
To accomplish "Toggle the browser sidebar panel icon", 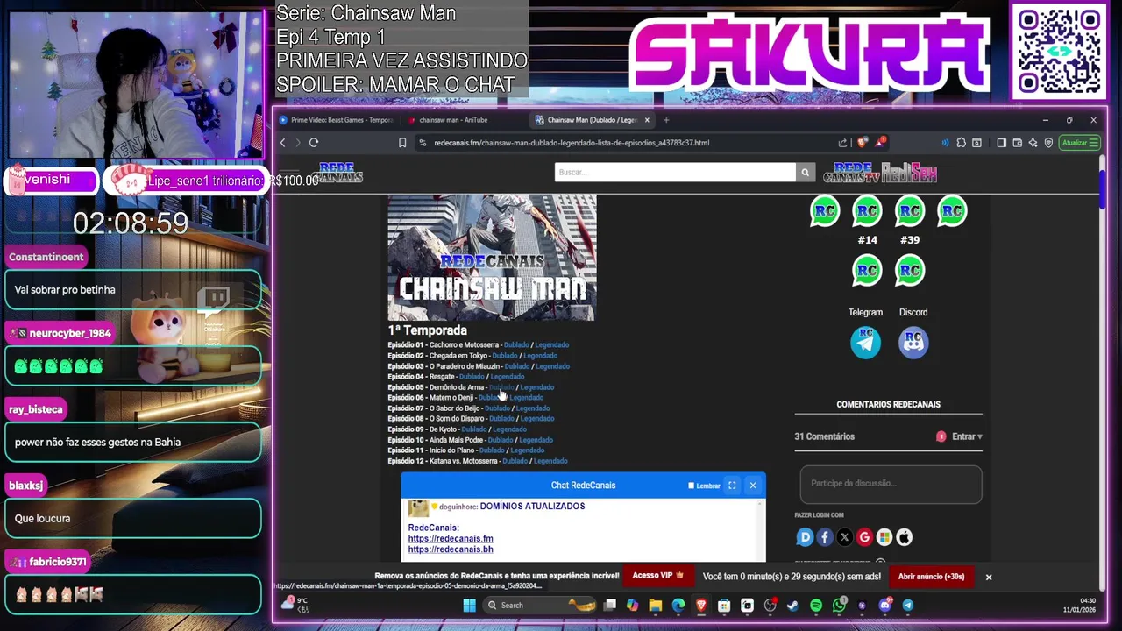I will (x=1002, y=143).
